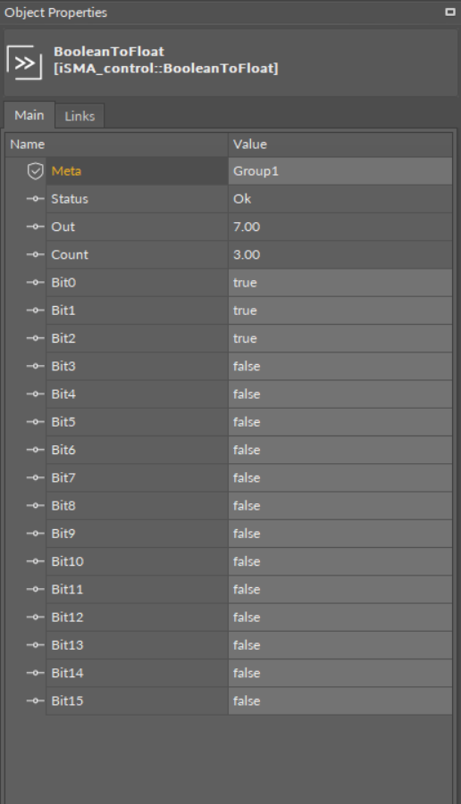The width and height of the screenshot is (461, 804).
Task: Click the slot icon beside Status
Action: [35, 199]
